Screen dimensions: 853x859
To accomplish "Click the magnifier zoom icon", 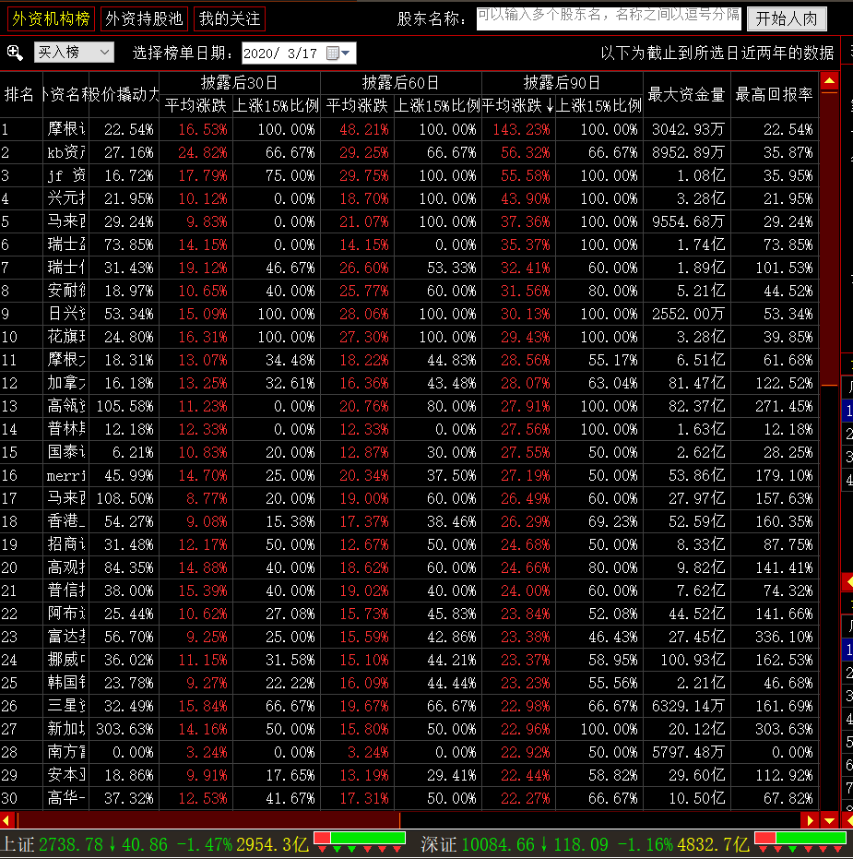I will tap(15, 54).
